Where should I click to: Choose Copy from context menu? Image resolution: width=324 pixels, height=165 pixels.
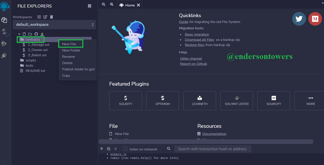[66, 76]
